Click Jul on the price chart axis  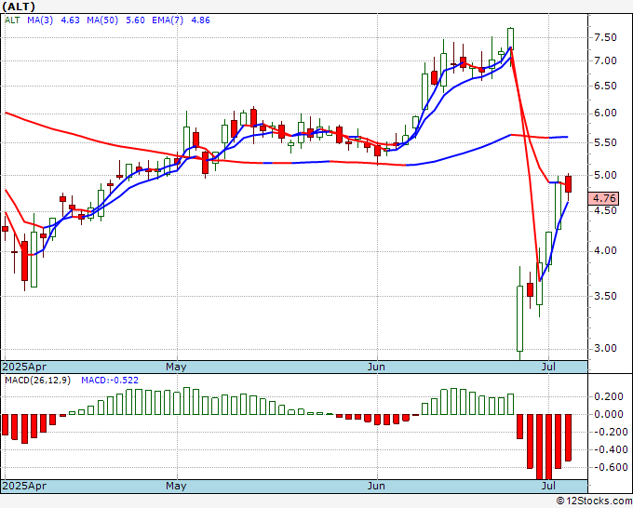pos(548,367)
